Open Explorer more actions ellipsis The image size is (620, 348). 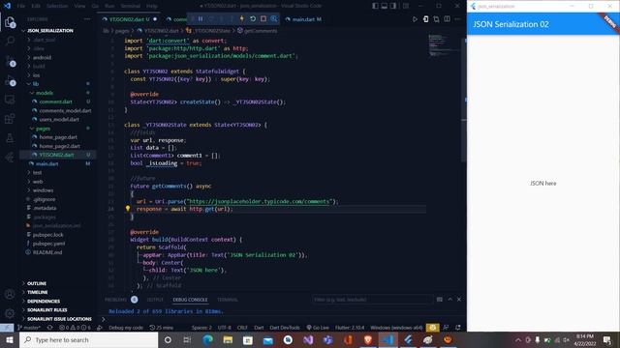coord(87,19)
